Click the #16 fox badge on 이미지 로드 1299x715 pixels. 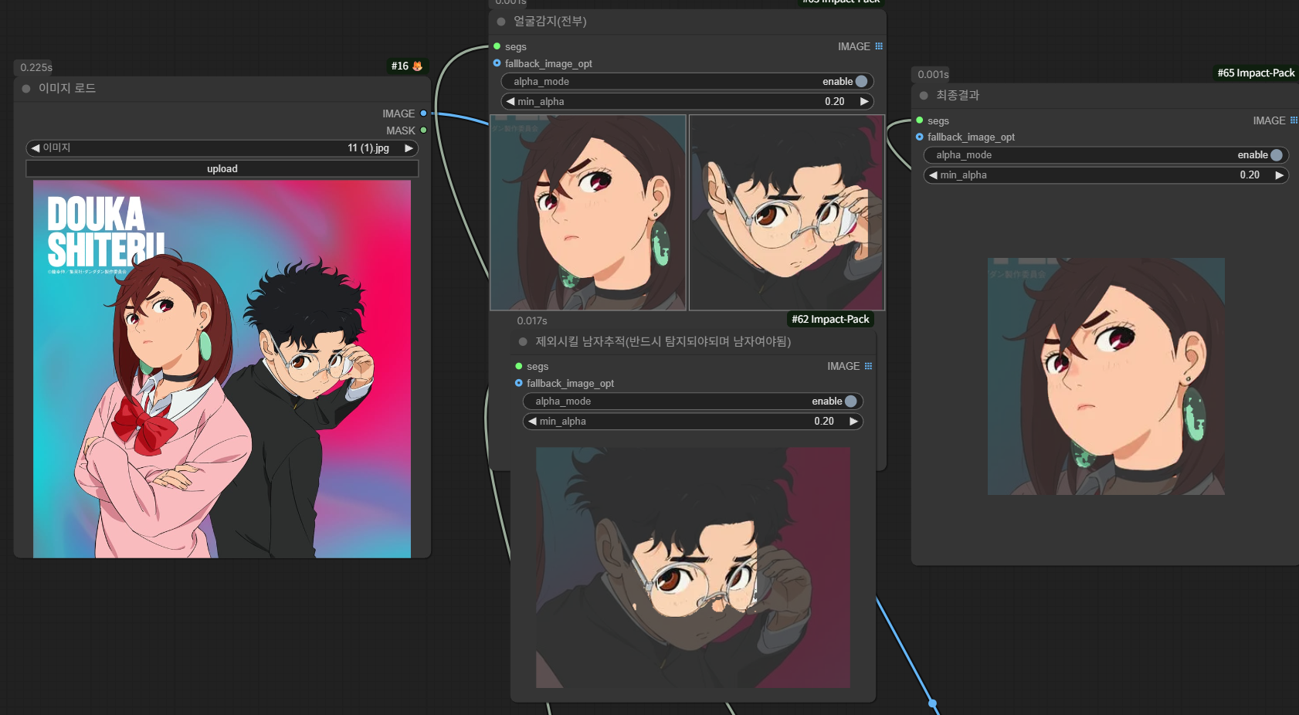tap(407, 66)
